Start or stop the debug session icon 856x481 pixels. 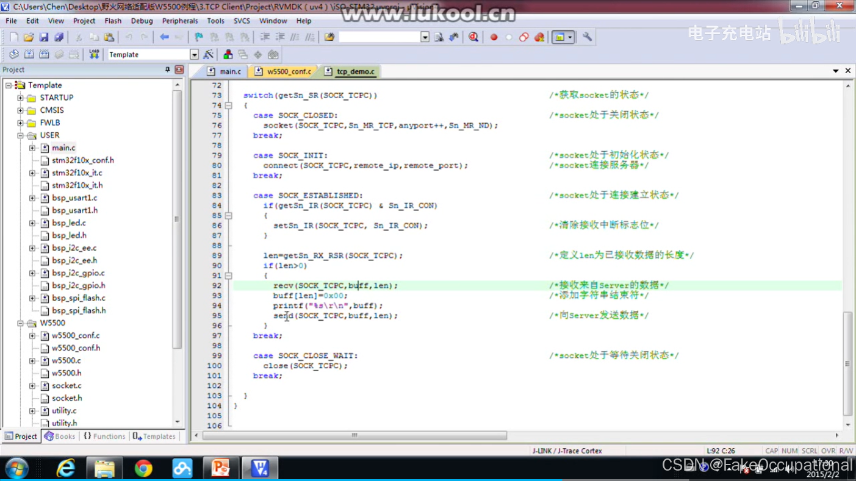point(473,37)
